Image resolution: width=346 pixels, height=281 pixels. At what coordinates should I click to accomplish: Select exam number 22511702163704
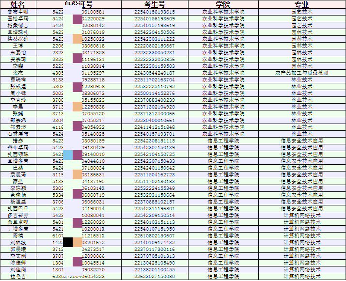coord(155,79)
